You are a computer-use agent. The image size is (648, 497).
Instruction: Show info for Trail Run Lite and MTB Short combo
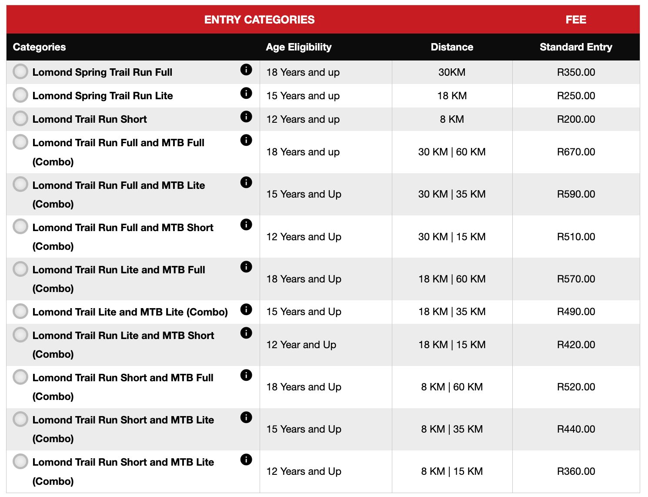[x=246, y=333]
